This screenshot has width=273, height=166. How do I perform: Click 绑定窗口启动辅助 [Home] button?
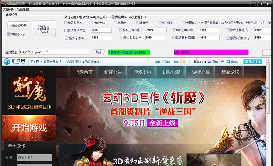tap(44, 29)
